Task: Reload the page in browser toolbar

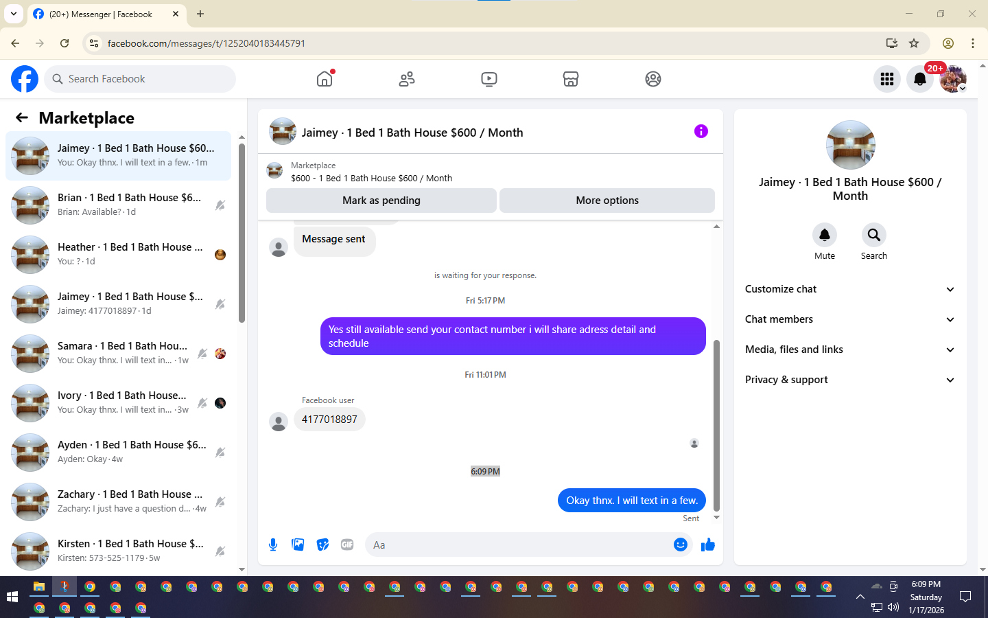Action: click(x=64, y=43)
